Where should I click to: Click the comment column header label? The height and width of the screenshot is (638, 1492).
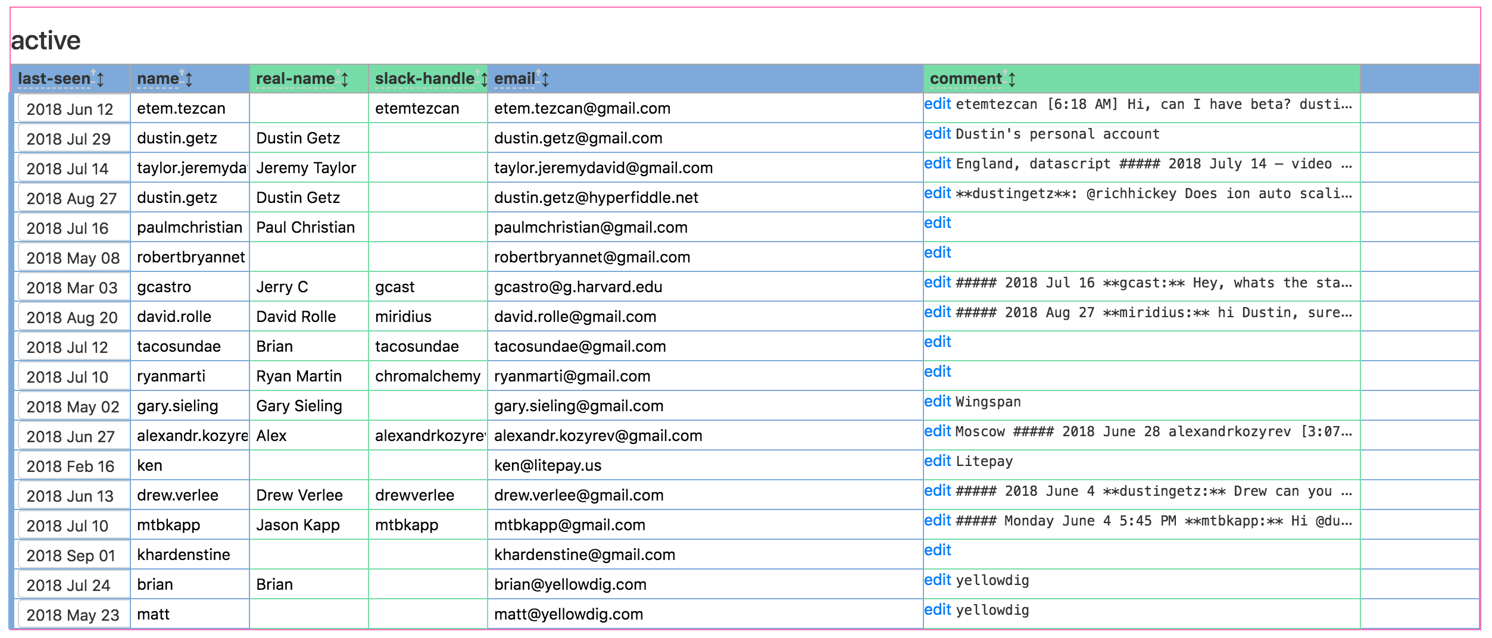tap(966, 79)
